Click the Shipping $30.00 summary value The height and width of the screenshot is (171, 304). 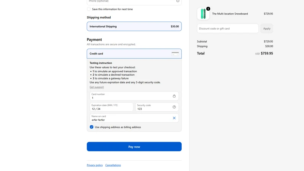point(269,46)
